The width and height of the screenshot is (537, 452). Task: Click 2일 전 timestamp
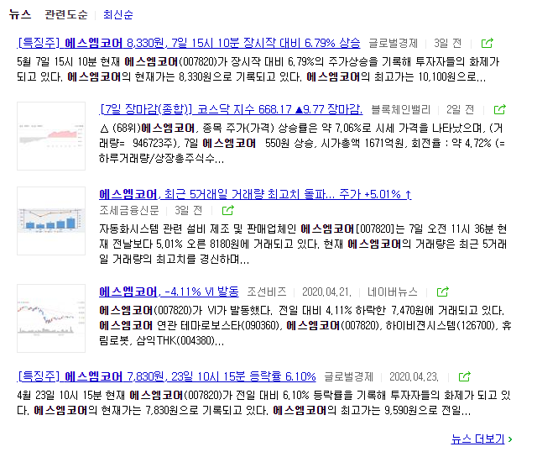point(460,110)
